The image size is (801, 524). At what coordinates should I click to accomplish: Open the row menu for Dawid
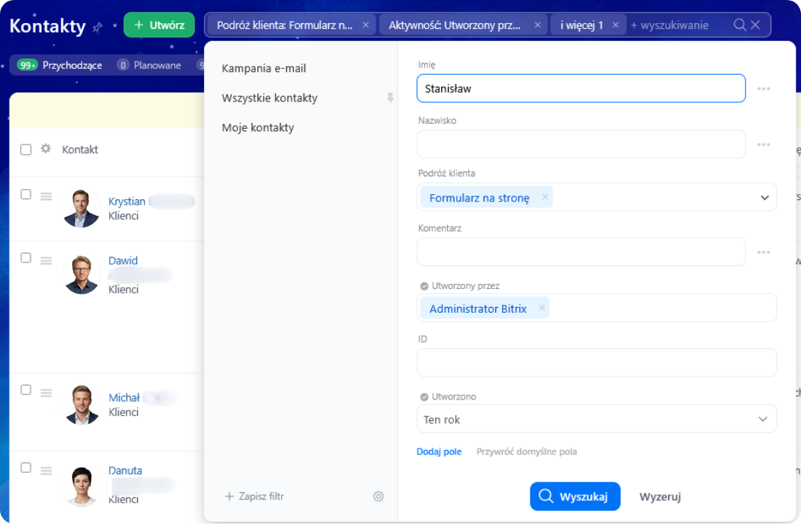coord(46,261)
